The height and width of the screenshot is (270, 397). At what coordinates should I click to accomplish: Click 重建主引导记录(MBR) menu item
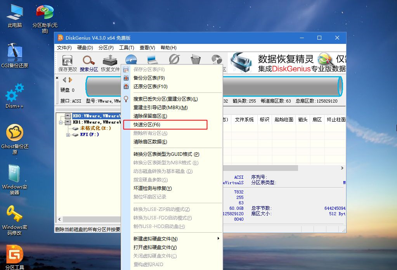160,107
